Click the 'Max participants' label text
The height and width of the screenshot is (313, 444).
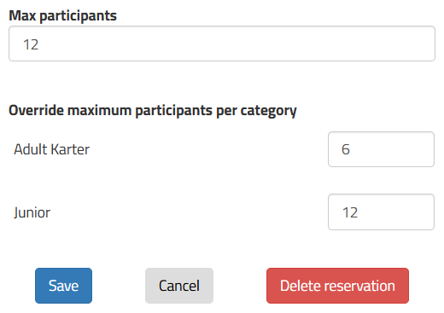click(x=62, y=15)
